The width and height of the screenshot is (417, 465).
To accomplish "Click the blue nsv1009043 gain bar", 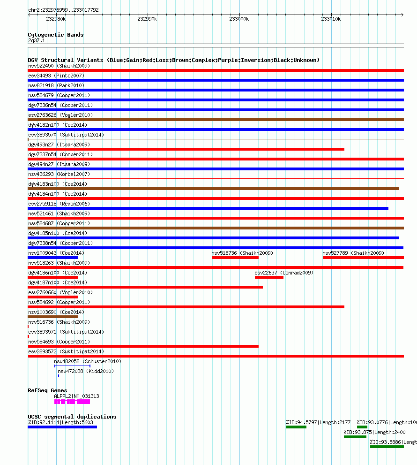I will (53, 258).
